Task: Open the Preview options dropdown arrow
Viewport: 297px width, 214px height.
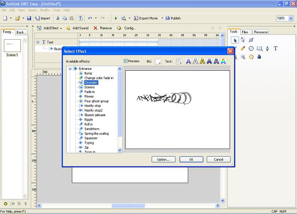Action: click(129, 18)
